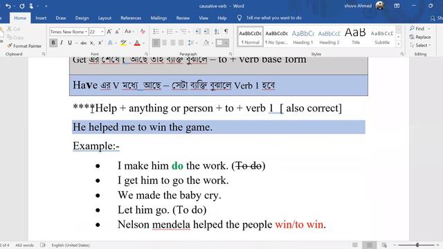Click the Multilevel List icon
The width and height of the screenshot is (443, 249).
pyautogui.click(x=183, y=31)
